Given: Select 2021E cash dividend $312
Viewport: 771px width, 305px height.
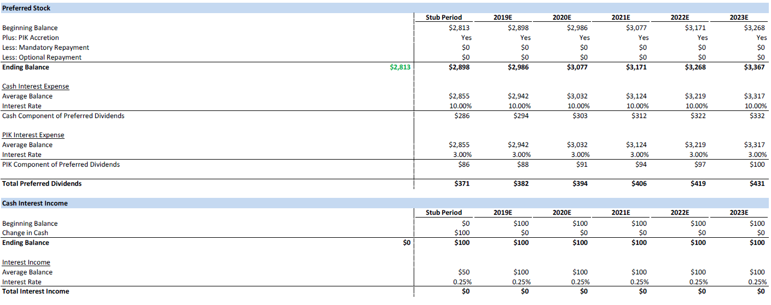Looking at the screenshot, I should pos(640,116).
